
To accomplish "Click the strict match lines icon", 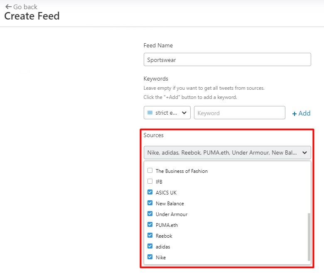I will pos(150,113).
